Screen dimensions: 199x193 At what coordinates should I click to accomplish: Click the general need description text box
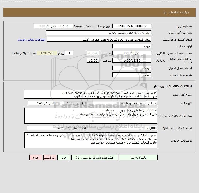(90, 94)
